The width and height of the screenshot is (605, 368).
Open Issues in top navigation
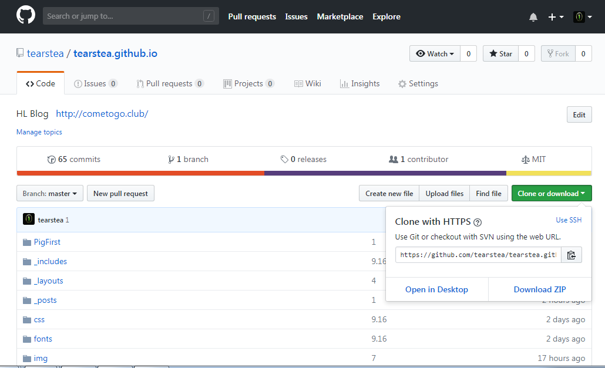(x=296, y=16)
